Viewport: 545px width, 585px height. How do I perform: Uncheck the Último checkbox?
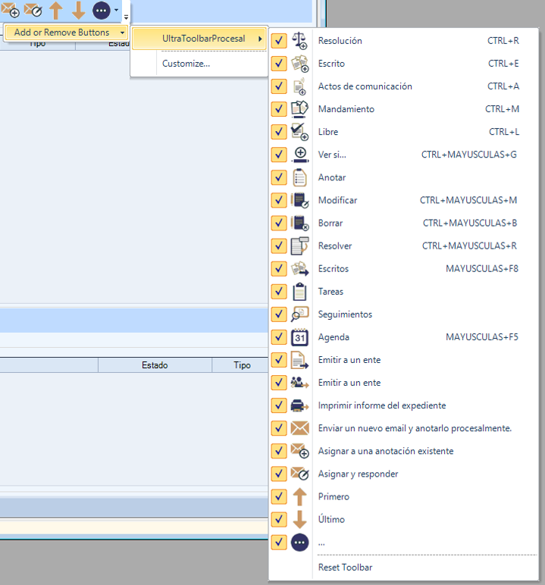[279, 520]
